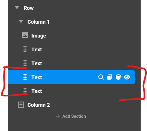Click the Add Section button
Viewport: 147px width, 131px height.
(x=71, y=116)
